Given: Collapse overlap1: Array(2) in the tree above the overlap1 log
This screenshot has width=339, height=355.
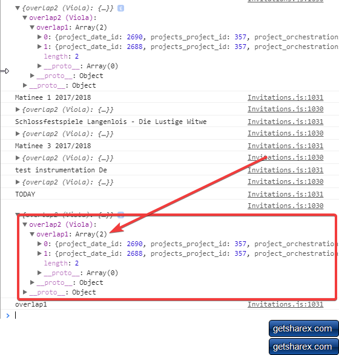Looking at the screenshot, I should 32,234.
